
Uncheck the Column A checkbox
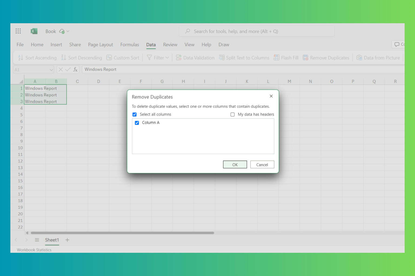pos(137,123)
